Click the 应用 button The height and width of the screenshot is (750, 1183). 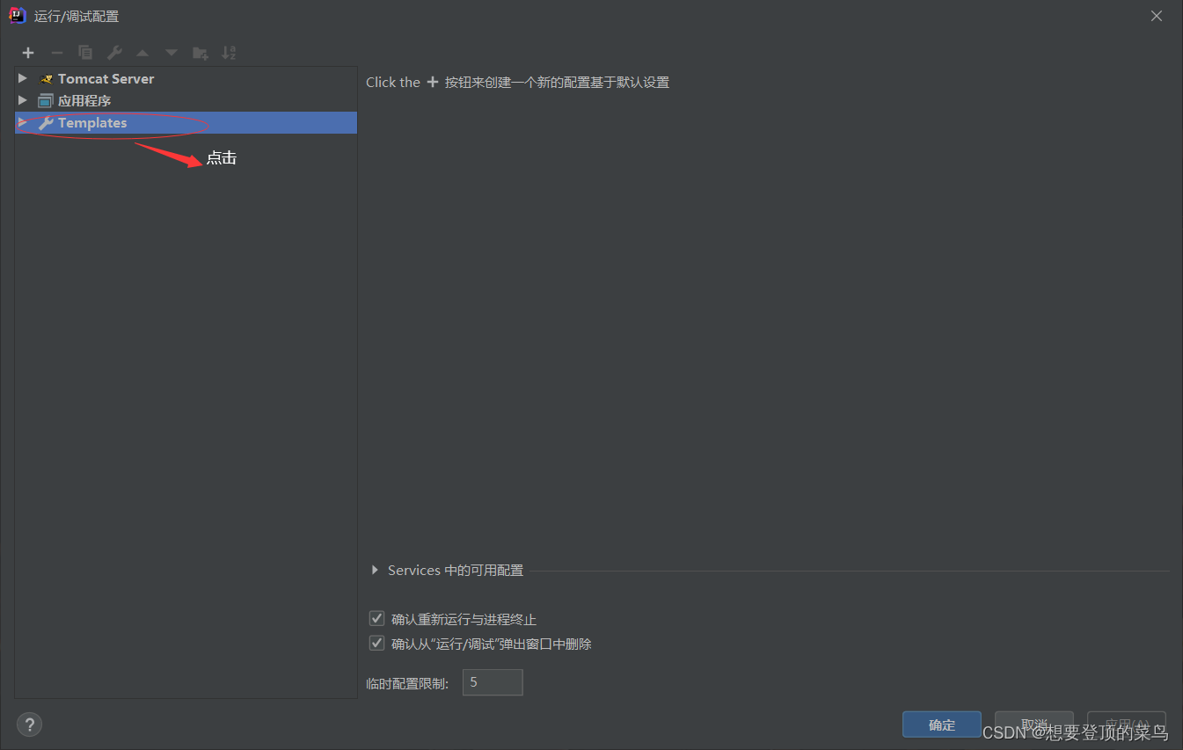pyautogui.click(x=1126, y=725)
